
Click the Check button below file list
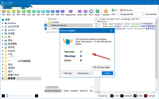66,91
